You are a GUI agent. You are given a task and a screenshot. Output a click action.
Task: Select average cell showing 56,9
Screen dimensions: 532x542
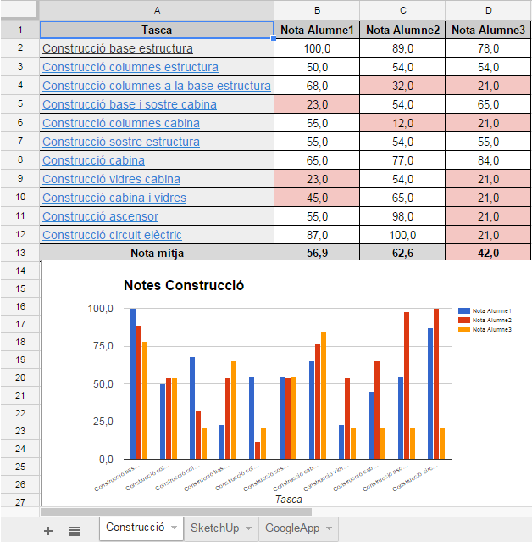click(x=317, y=253)
